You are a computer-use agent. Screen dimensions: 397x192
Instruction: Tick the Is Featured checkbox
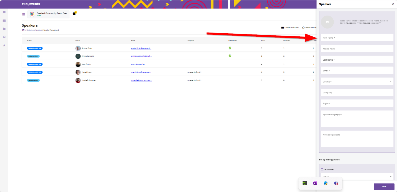coord(322,169)
